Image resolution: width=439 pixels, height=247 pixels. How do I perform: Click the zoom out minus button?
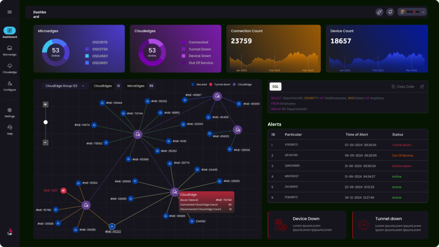(45, 142)
